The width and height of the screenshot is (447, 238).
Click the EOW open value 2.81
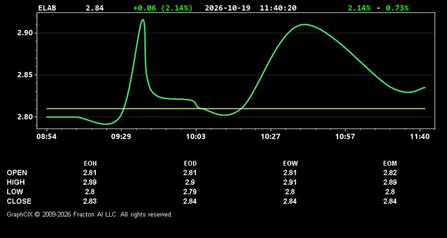(290, 173)
